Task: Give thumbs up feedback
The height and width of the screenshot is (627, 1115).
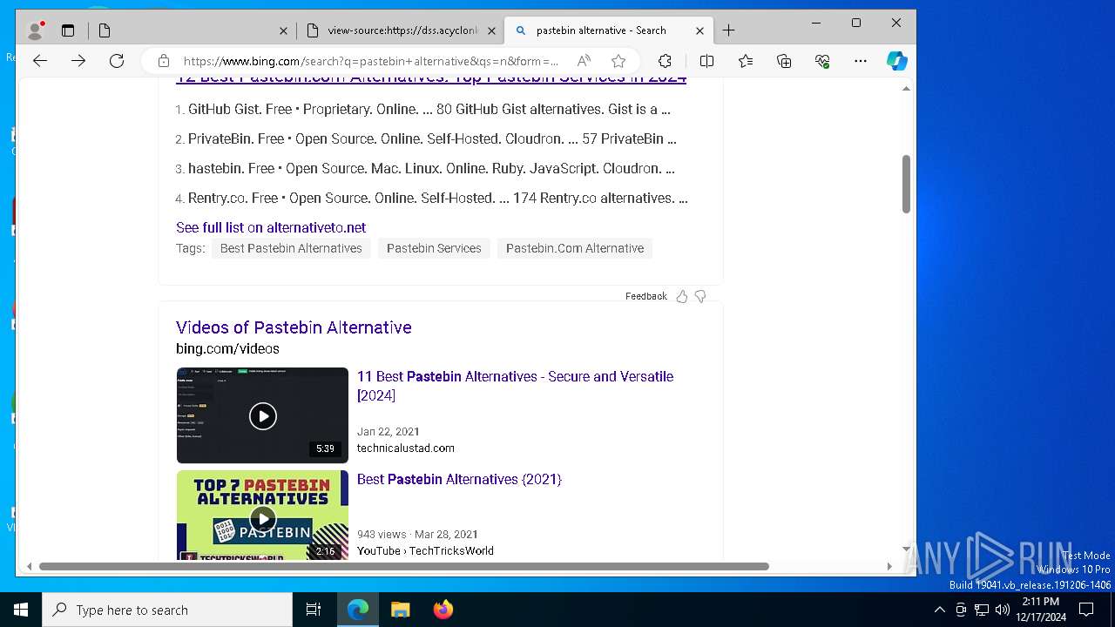Action: coord(682,296)
